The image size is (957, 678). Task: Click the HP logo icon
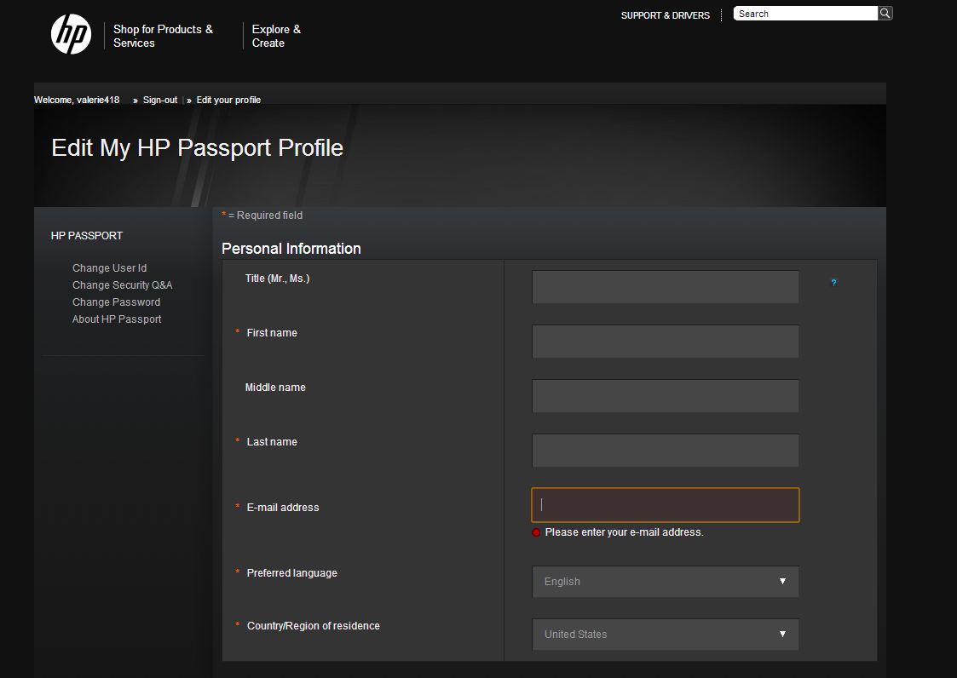coord(72,34)
